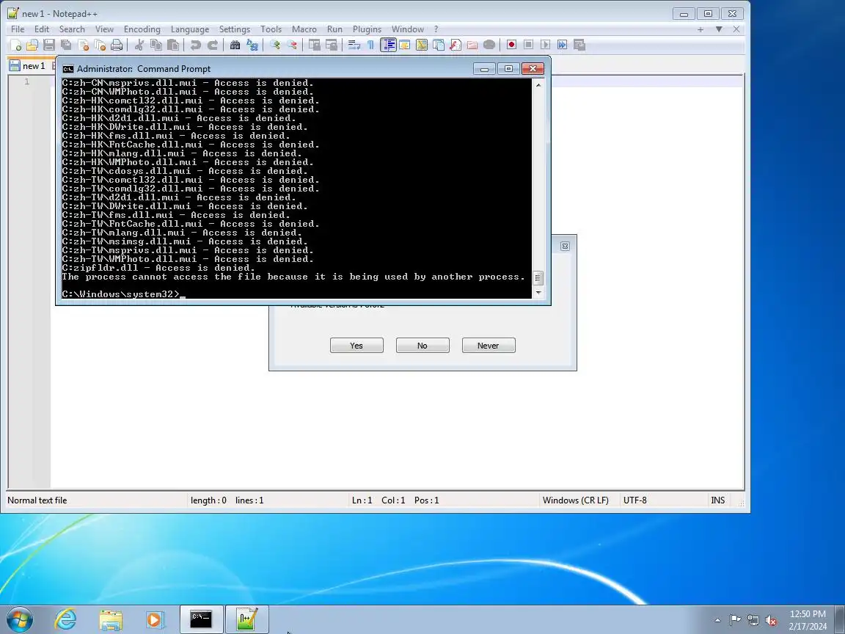Click Run a Macro Multiple Times icon
The width and height of the screenshot is (845, 634).
(x=562, y=45)
